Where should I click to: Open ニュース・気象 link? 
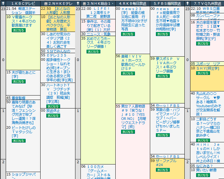click(x=99, y=34)
